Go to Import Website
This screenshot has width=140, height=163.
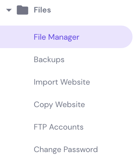coord(62,82)
